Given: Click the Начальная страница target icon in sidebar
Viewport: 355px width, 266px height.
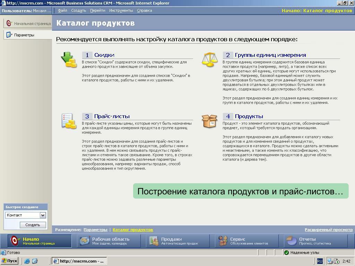Looking at the screenshot, I should [x=9, y=23].
